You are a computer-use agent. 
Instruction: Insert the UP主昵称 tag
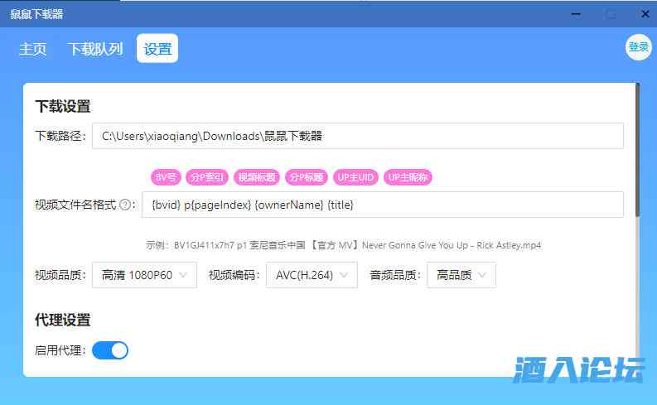[x=408, y=177]
